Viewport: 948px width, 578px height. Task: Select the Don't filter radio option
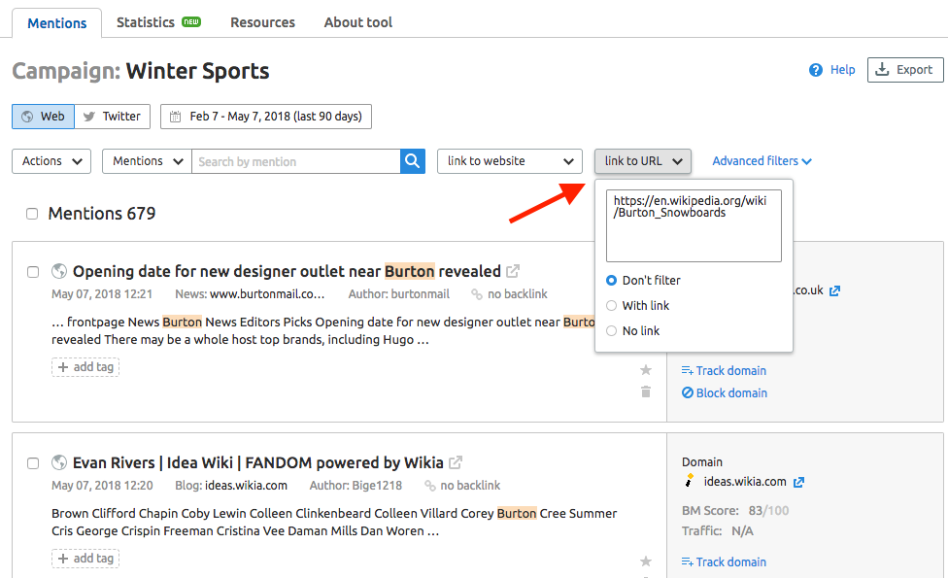(x=611, y=281)
